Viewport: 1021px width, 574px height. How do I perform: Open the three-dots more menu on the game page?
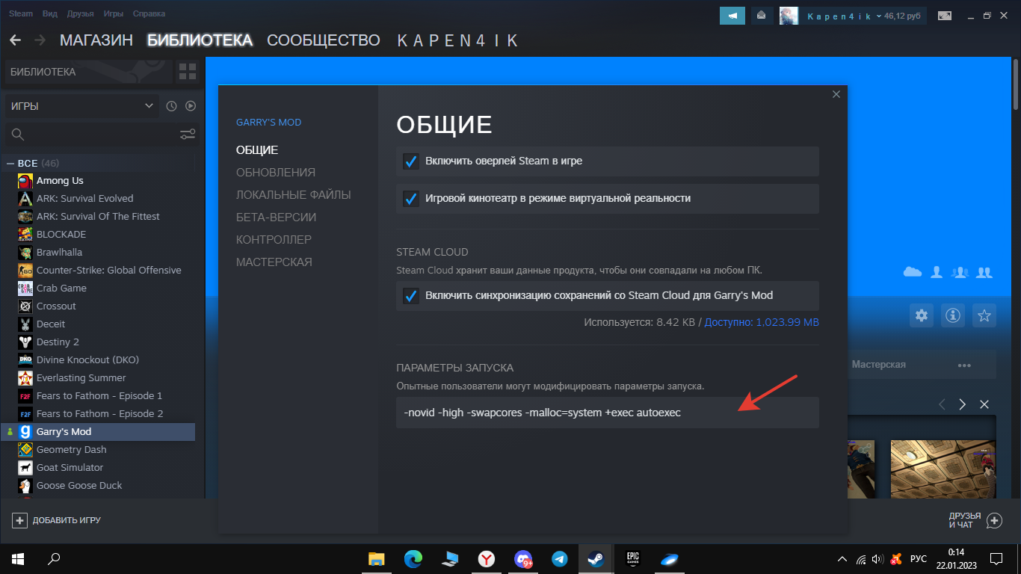(x=964, y=365)
